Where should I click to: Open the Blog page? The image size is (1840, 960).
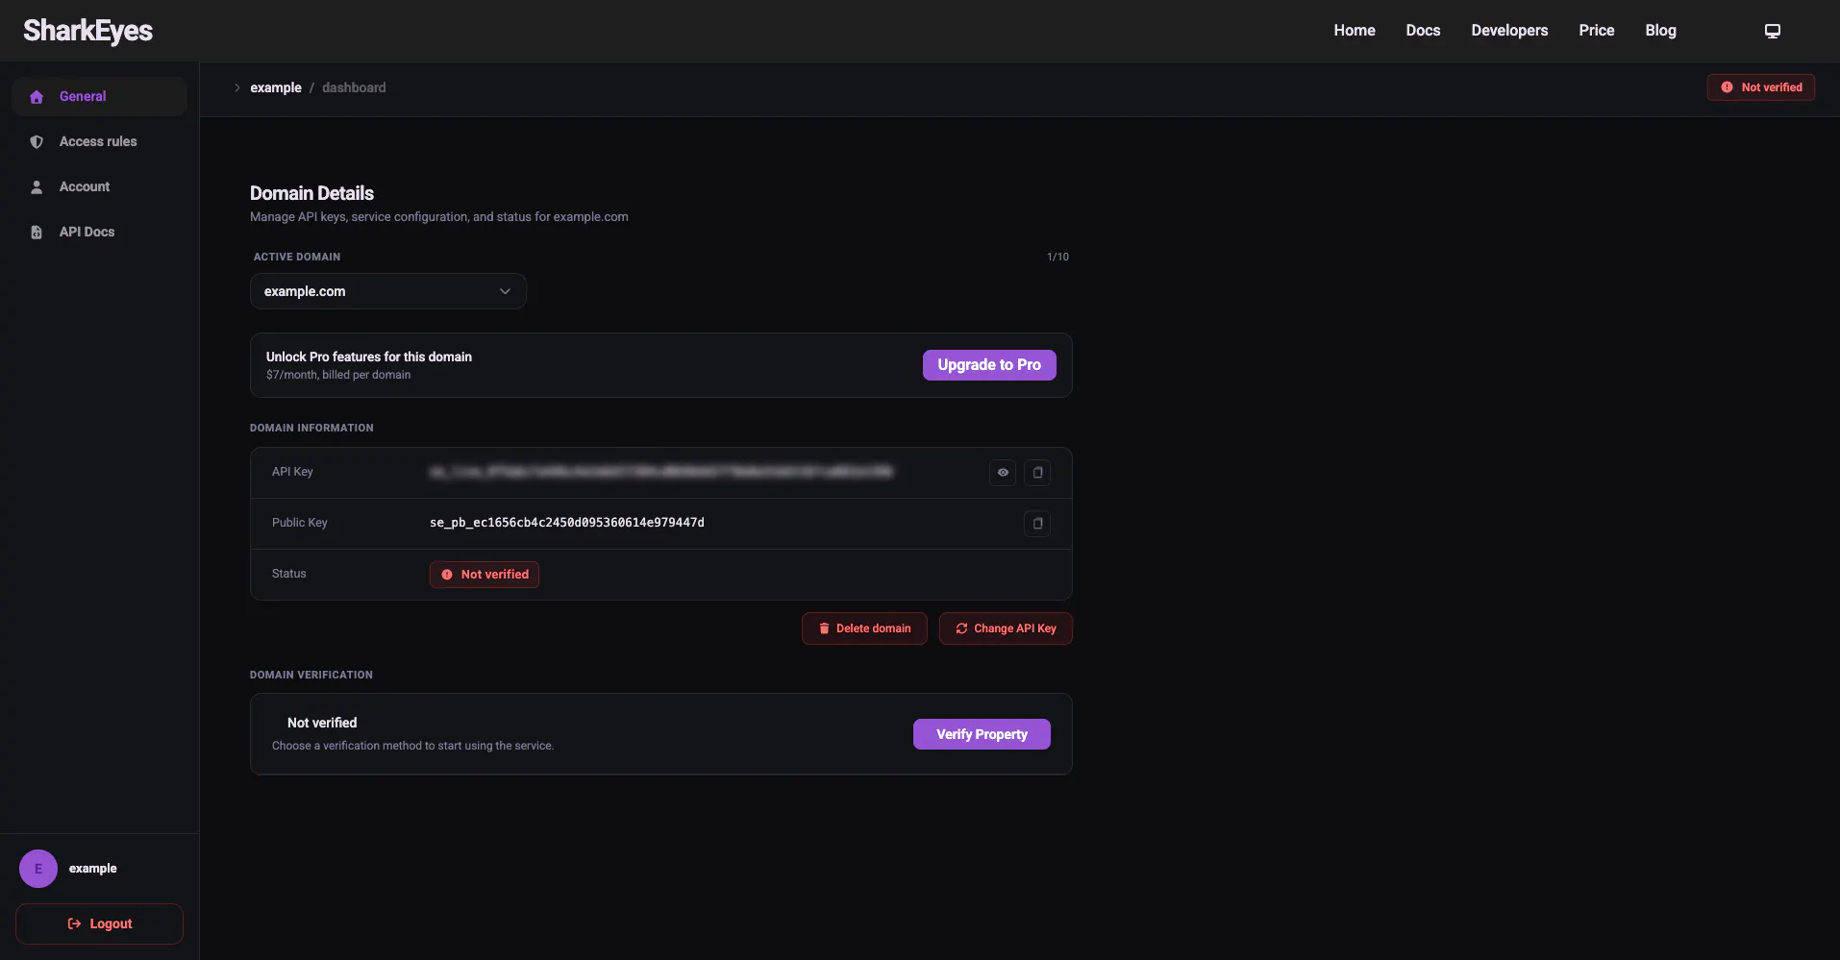(x=1660, y=31)
